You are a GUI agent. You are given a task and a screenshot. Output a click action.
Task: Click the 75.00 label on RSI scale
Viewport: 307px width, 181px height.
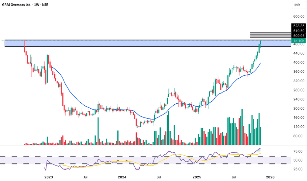click(298, 151)
